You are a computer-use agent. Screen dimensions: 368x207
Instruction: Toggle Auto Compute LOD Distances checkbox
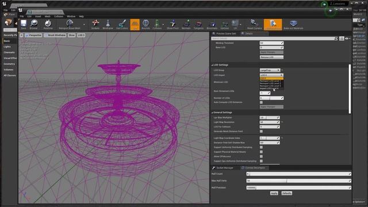pos(261,102)
